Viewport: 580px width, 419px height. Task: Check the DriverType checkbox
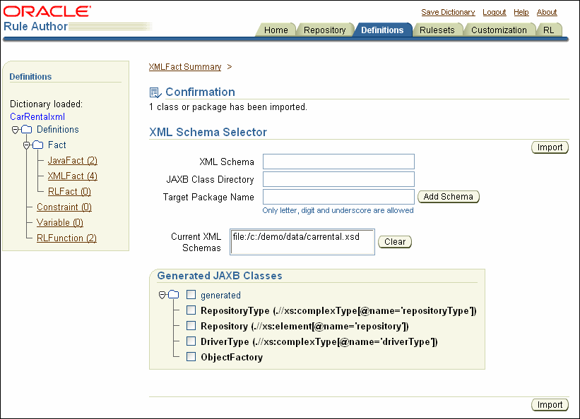(x=191, y=342)
